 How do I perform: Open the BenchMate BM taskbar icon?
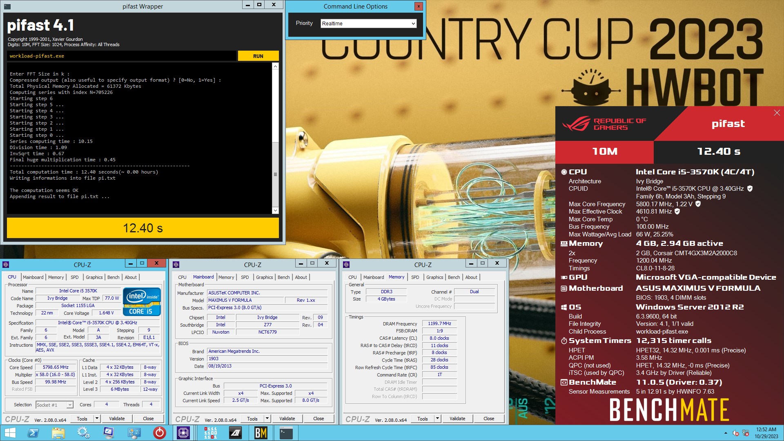click(x=261, y=433)
